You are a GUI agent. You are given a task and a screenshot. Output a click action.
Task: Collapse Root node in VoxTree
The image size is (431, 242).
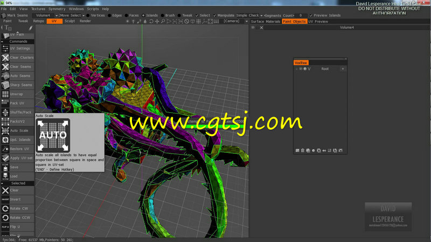297,69
